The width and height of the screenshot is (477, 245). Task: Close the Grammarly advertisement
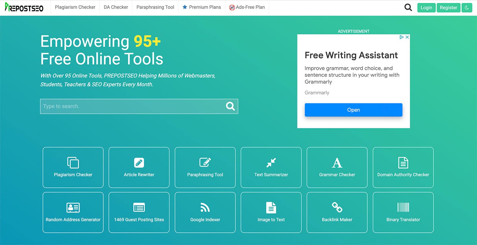tap(407, 37)
